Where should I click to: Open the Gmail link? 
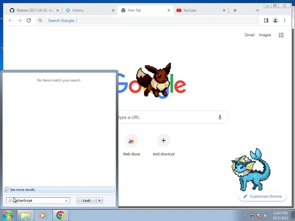(x=249, y=35)
